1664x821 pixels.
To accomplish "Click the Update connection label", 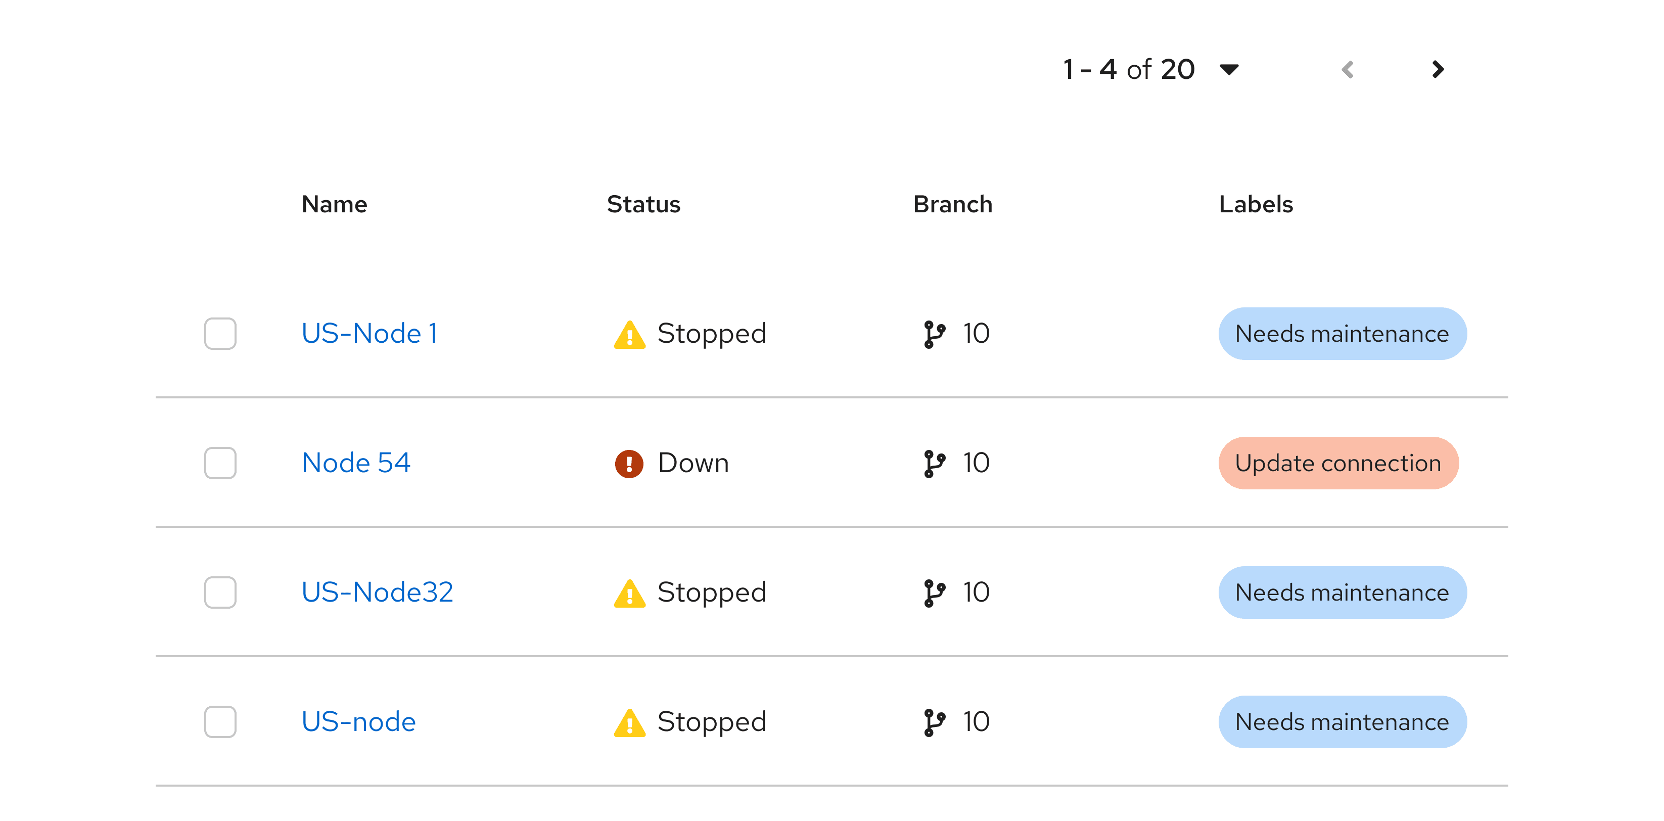I will [1338, 463].
